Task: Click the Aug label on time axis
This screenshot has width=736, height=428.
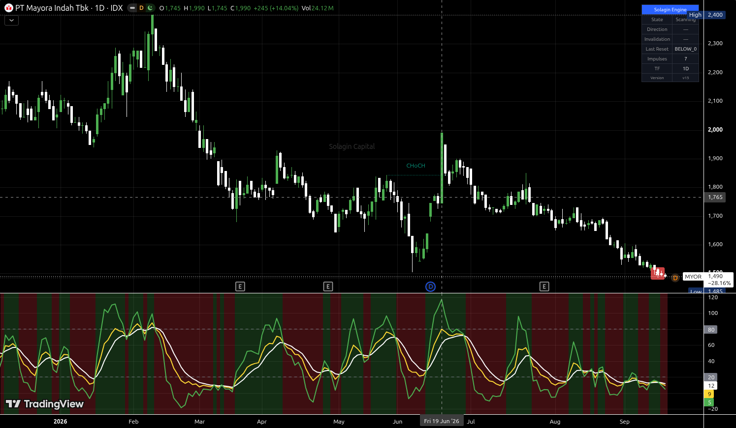Action: tap(555, 422)
